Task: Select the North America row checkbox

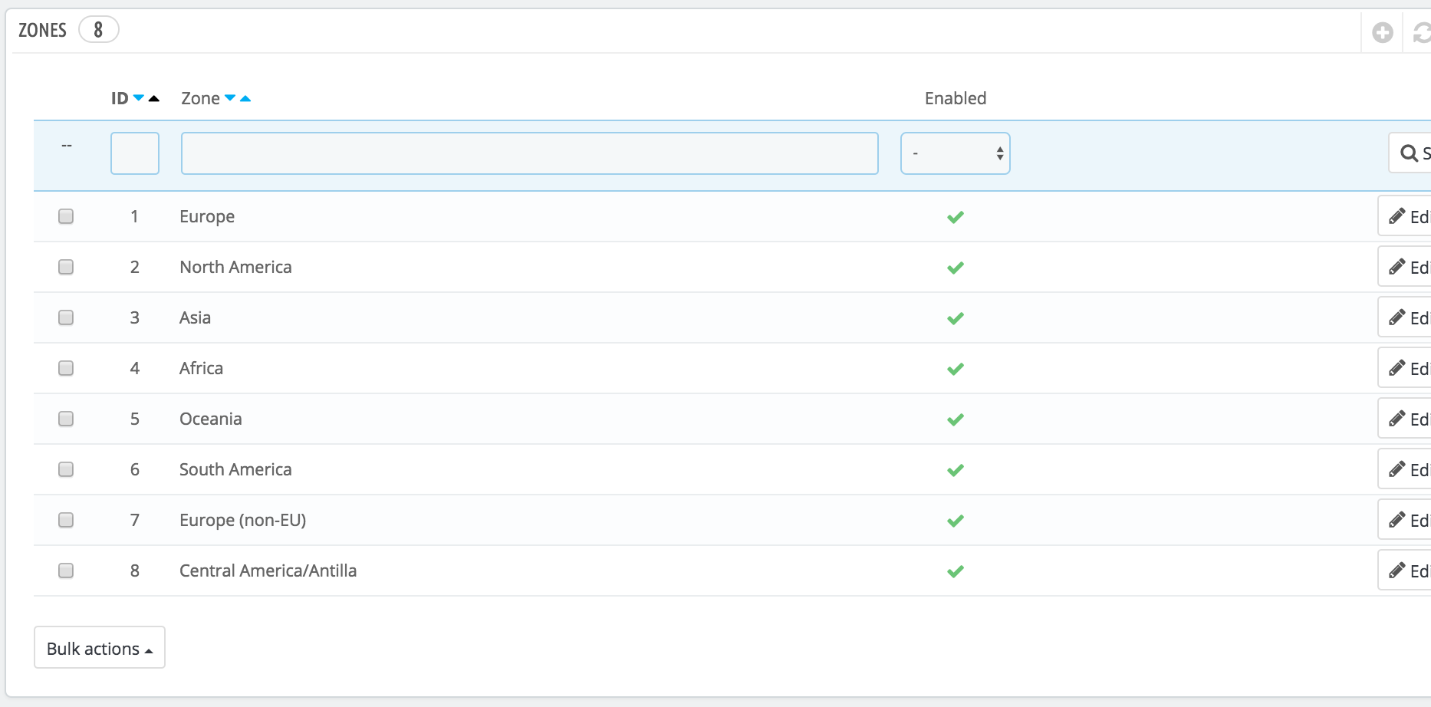Action: pyautogui.click(x=66, y=267)
